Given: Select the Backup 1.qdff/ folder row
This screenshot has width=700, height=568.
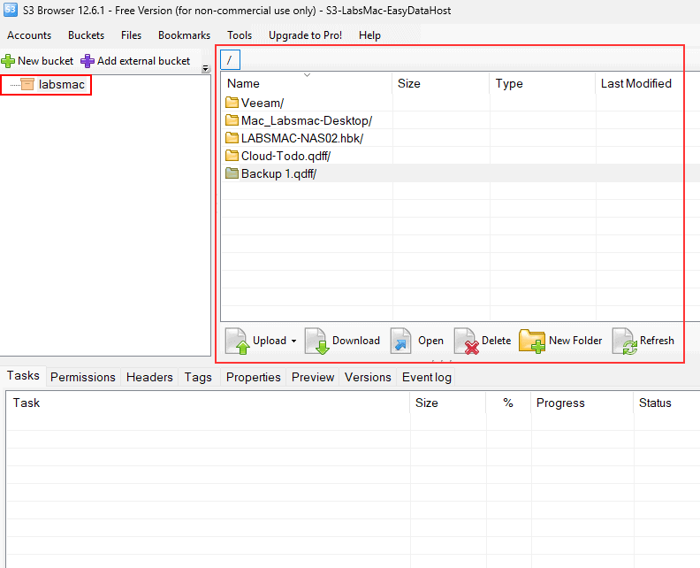Looking at the screenshot, I should (x=278, y=173).
